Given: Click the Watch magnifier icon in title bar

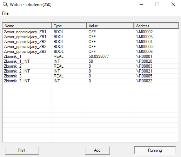Looking at the screenshot, I should (5, 5).
